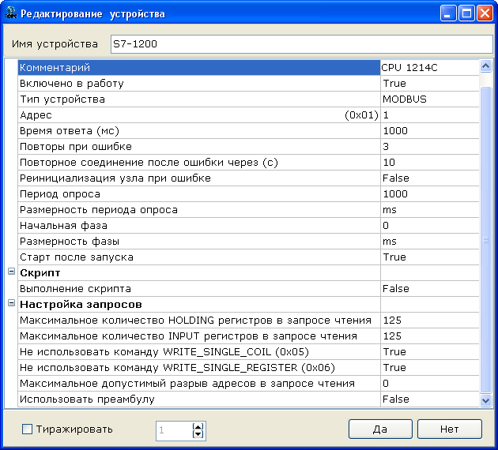Click the vertical scrollbar thumb
This screenshot has height=450, width=498.
tap(485, 240)
